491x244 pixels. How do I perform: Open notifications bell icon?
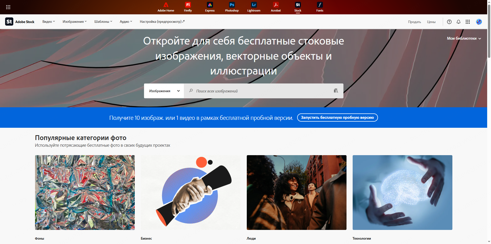tap(459, 22)
